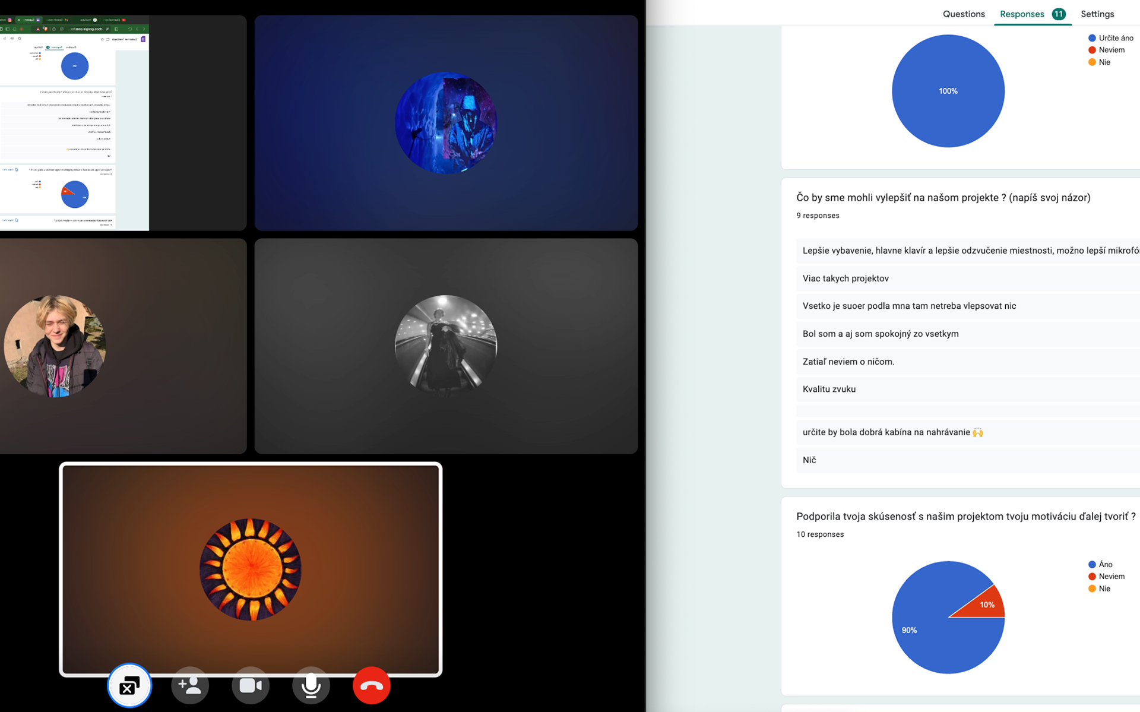This screenshot has width=1140, height=712.
Task: Click bottom chart's 'Neviem' legend entry
Action: pyautogui.click(x=1107, y=577)
